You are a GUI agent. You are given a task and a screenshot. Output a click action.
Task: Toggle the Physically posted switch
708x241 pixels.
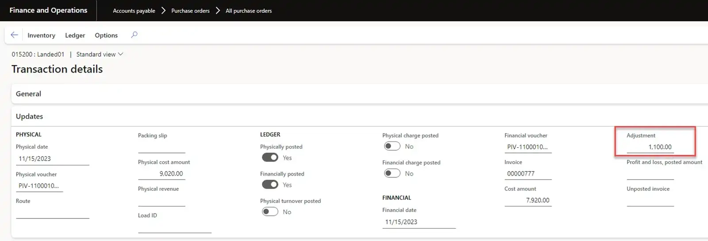pos(270,157)
